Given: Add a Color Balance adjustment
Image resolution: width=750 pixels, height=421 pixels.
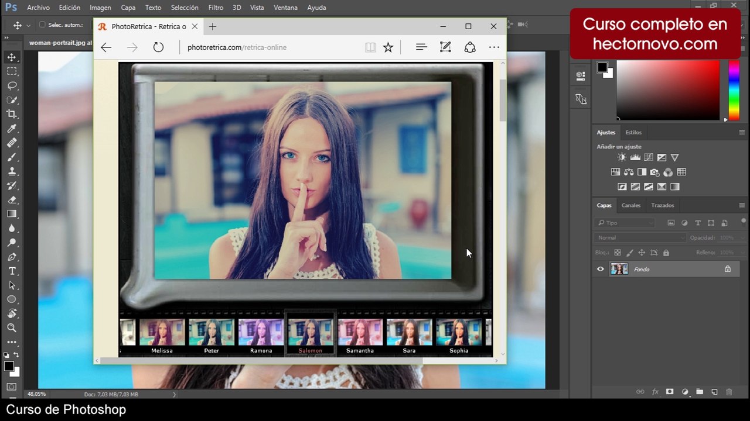Looking at the screenshot, I should (629, 172).
